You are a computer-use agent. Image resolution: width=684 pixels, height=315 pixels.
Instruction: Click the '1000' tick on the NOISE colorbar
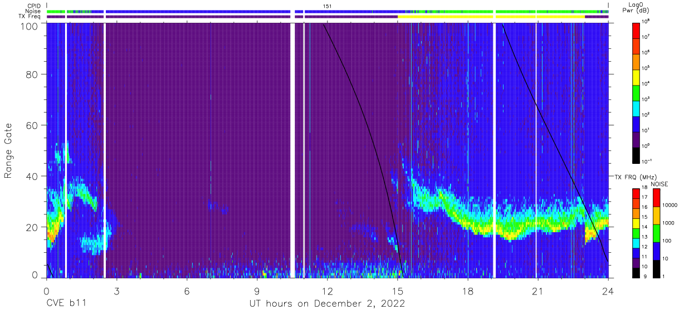668,223
